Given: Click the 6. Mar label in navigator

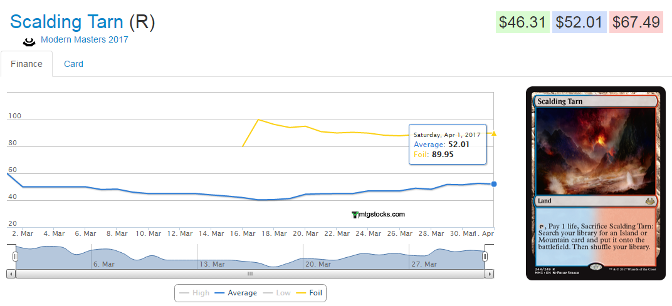Looking at the screenshot, I should click(104, 264).
